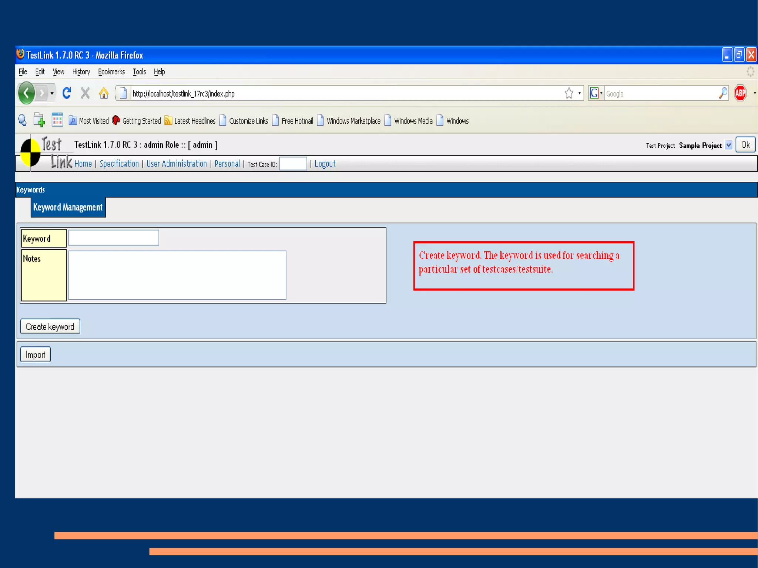Open the History menu

click(x=81, y=72)
